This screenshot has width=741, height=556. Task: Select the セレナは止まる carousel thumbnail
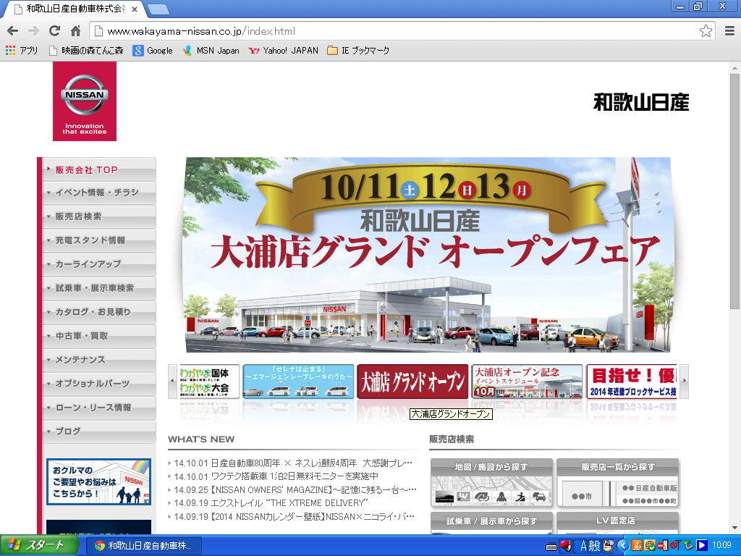[x=298, y=381]
